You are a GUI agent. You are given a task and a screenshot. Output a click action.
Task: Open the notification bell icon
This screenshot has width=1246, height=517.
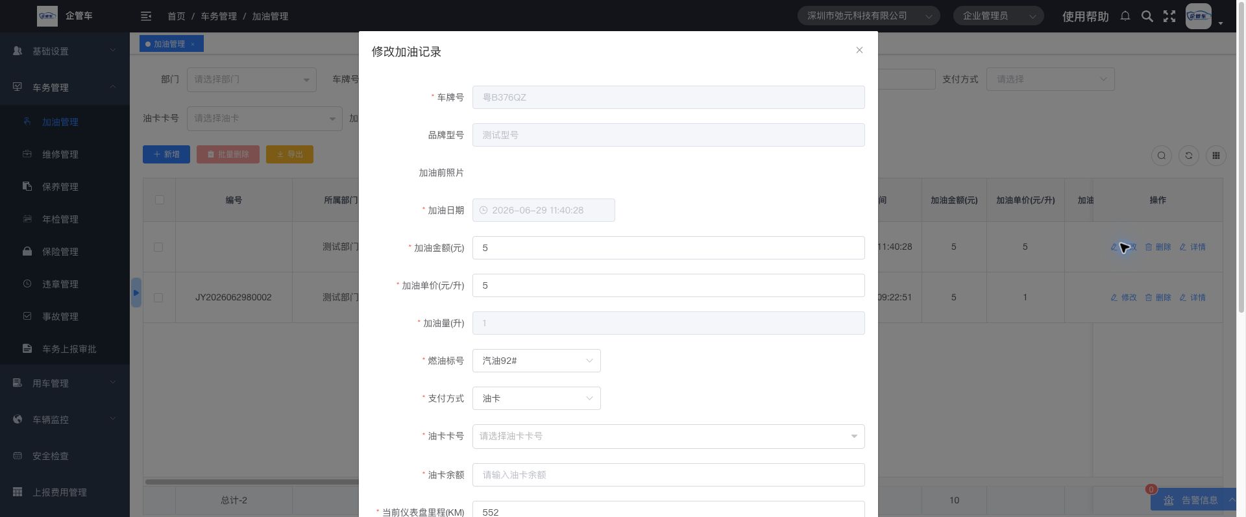pos(1125,16)
